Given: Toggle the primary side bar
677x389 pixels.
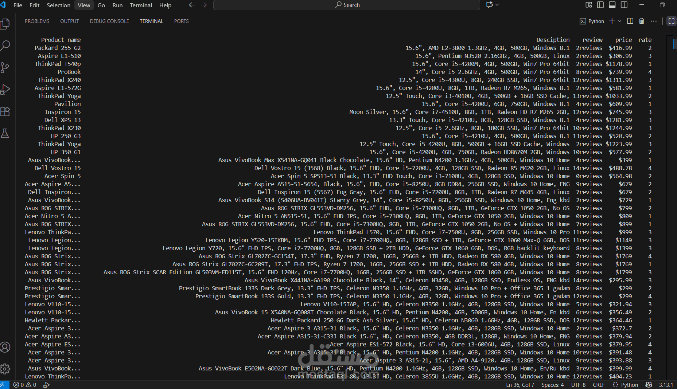Looking at the screenshot, I should pos(600,5).
